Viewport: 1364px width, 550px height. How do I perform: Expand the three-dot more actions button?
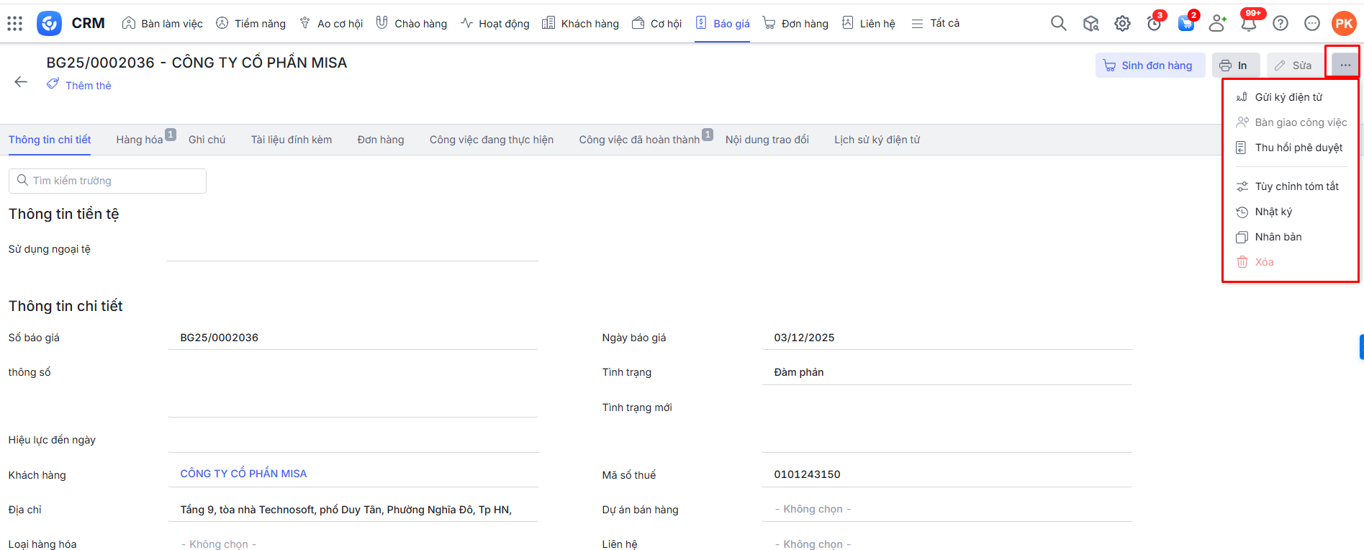[1345, 66]
